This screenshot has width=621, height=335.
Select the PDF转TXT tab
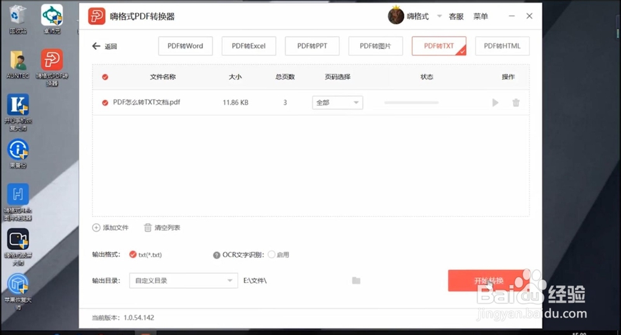click(439, 46)
